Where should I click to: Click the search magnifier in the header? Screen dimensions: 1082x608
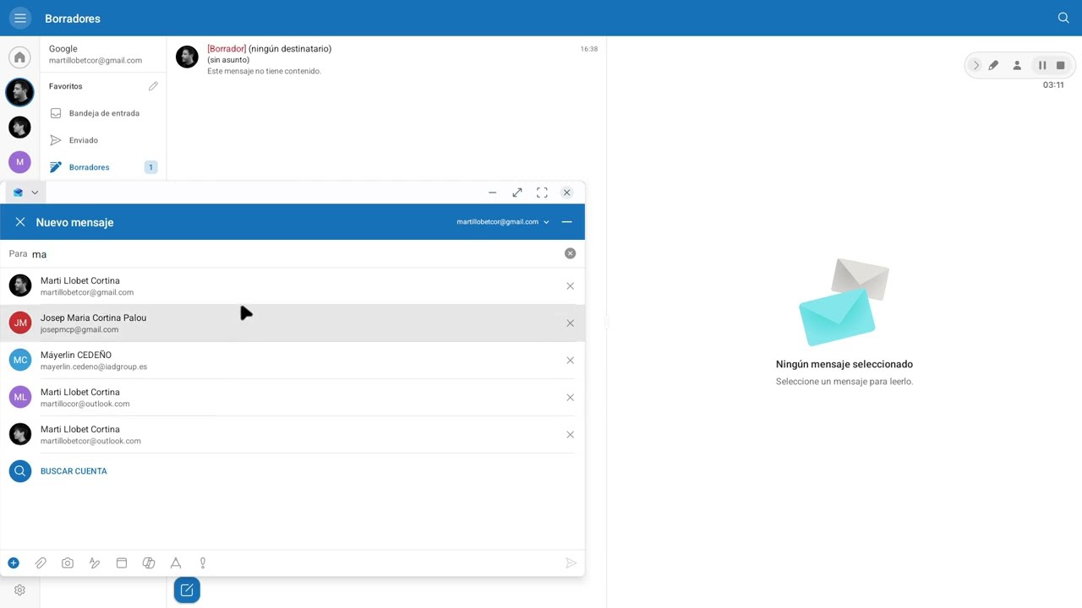[x=1063, y=18]
